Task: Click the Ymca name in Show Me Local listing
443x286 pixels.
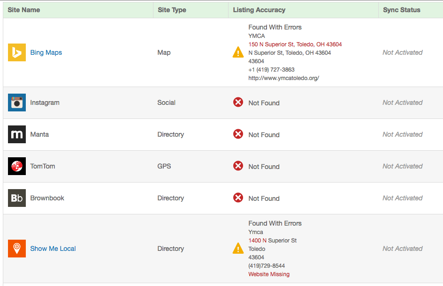Action: (x=256, y=232)
